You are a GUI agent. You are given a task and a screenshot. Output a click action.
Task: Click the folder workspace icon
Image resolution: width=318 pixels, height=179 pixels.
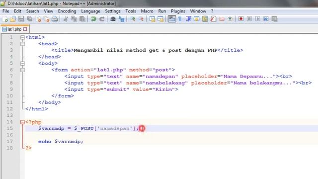click(222, 19)
